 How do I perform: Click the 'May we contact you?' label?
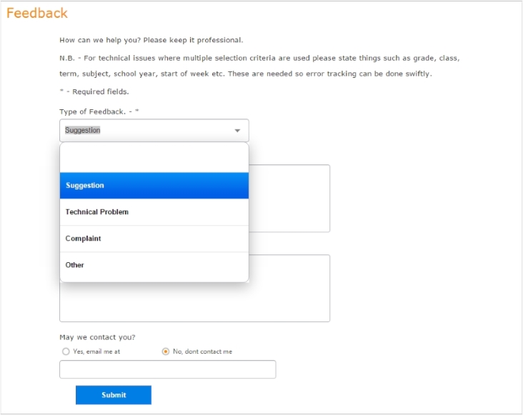97,337
